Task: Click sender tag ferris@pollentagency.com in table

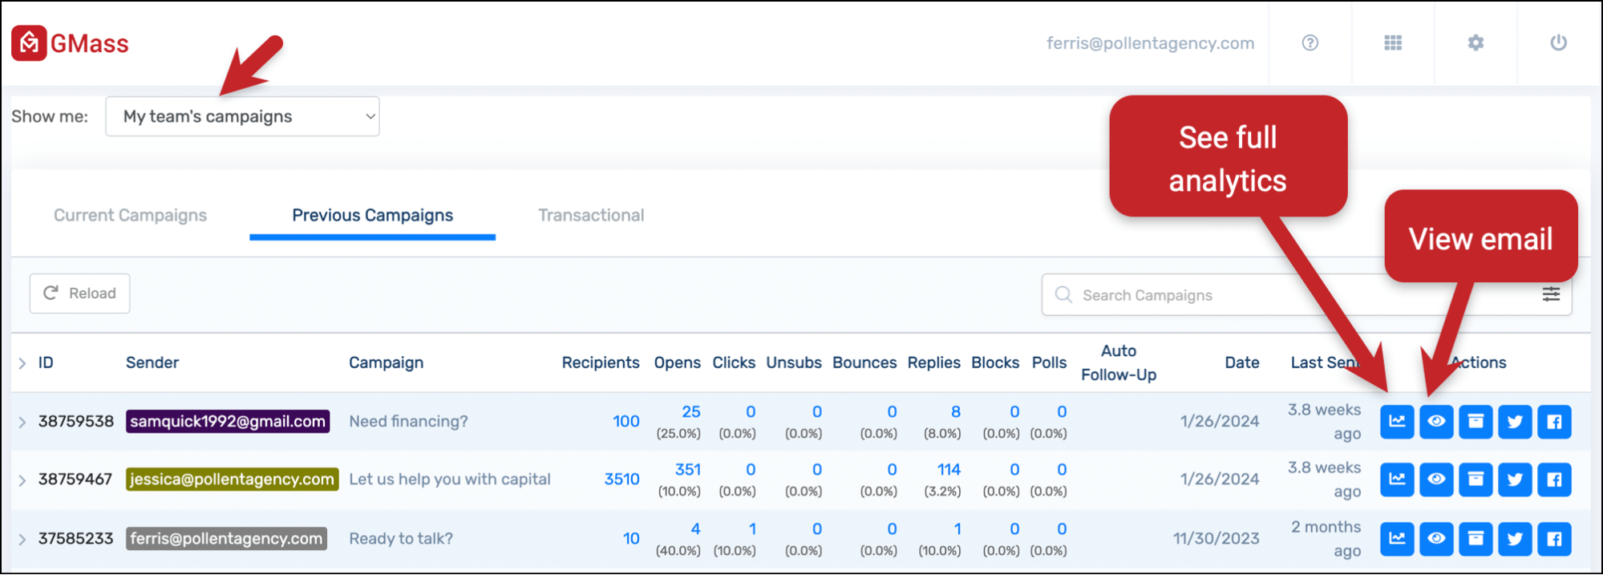Action: (x=226, y=539)
